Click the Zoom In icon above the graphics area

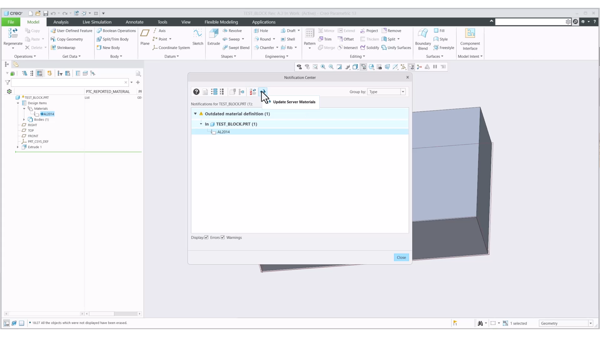pos(323,67)
